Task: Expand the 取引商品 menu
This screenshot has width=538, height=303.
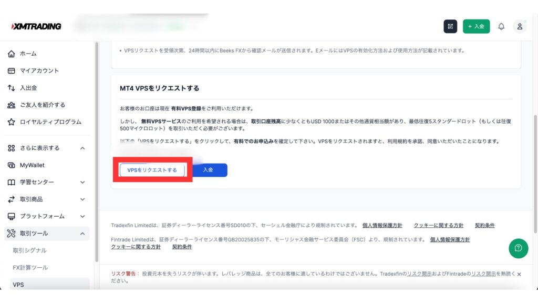Action: pos(82,199)
